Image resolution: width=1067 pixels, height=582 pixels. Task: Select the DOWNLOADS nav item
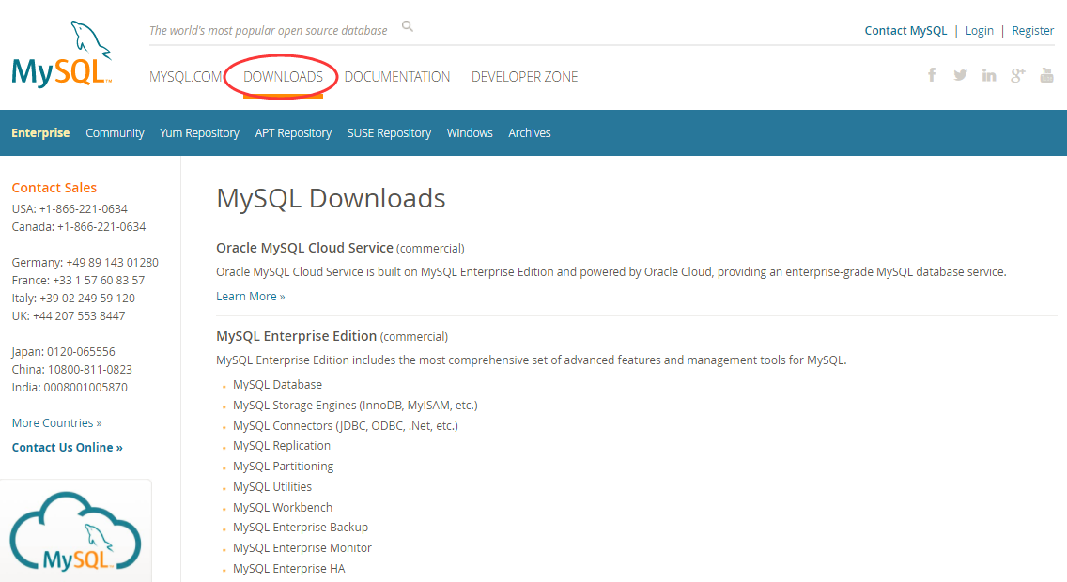click(283, 77)
